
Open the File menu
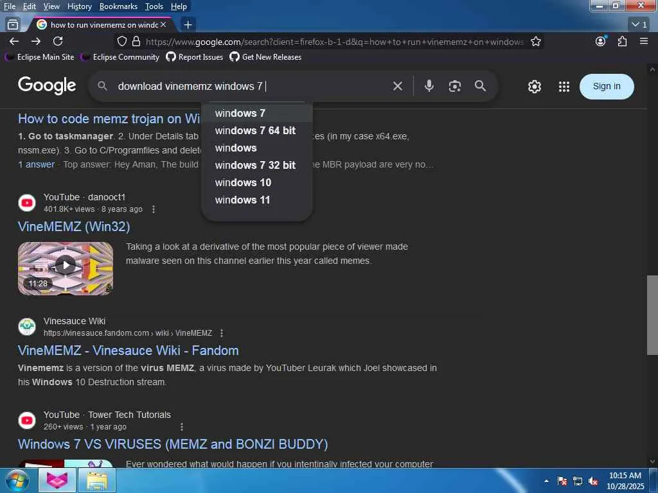pyautogui.click(x=9, y=6)
